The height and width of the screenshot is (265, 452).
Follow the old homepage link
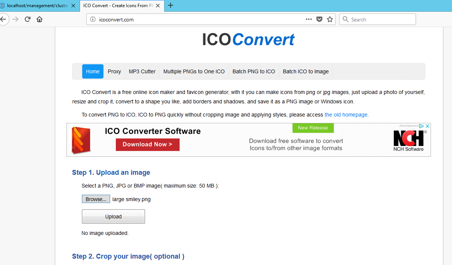pos(346,115)
